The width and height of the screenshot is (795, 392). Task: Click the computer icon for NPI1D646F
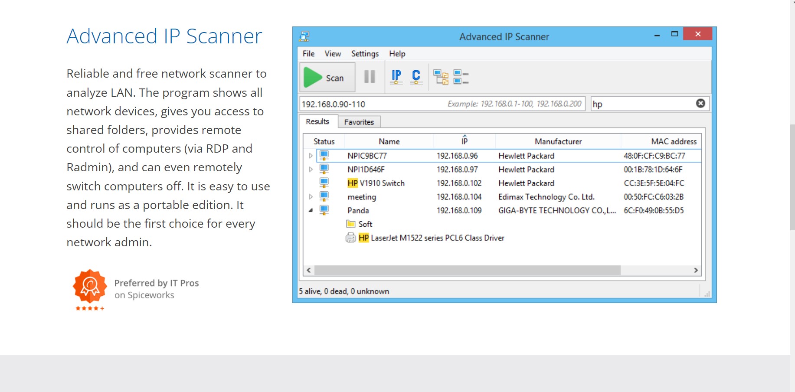[x=324, y=169]
